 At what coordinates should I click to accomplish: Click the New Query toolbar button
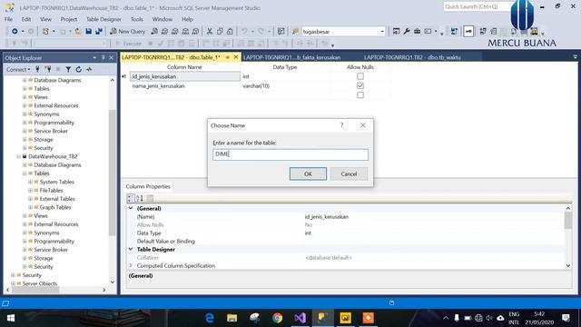click(x=127, y=32)
